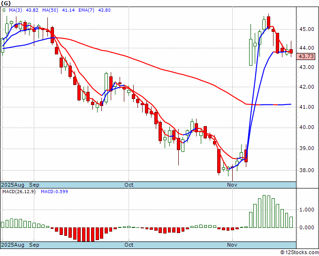This screenshot has height=256, width=319.
Task: Click the MA(3) legend label
Action: point(15,10)
